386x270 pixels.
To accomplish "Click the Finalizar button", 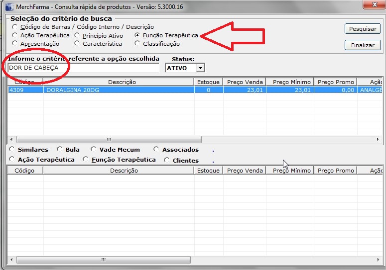I will pyautogui.click(x=363, y=45).
